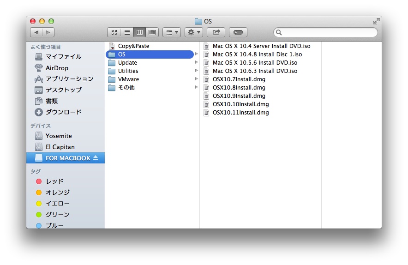Switch to Cover Flow view

coord(152,32)
